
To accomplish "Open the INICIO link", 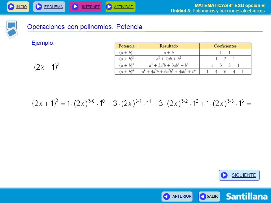I will (21, 7).
